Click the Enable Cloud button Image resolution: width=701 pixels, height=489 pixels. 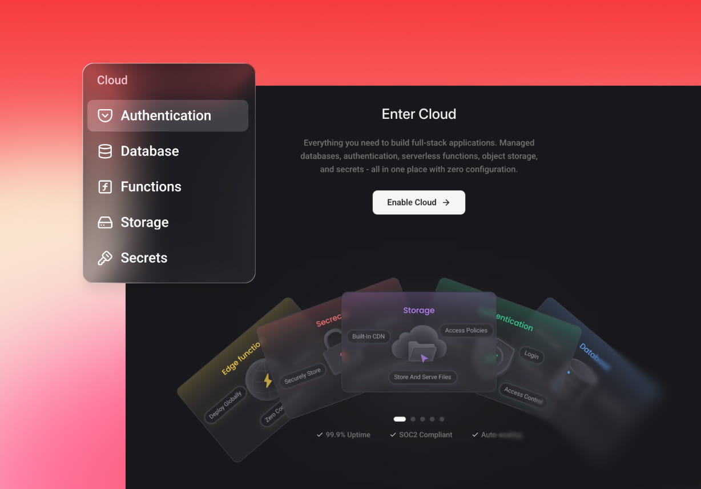pyautogui.click(x=419, y=202)
